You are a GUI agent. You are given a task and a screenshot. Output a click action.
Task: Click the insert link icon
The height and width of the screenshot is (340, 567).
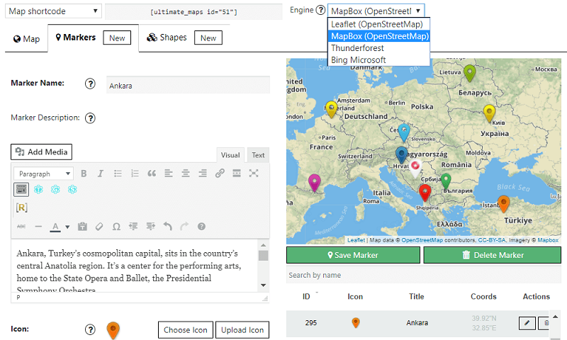tap(220, 174)
